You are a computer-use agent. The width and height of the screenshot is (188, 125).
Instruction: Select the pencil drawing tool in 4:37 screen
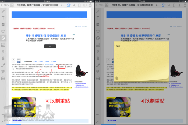pyautogui.click(x=3, y=11)
